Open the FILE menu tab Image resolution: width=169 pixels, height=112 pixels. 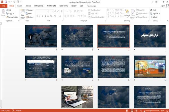coord(4,6)
